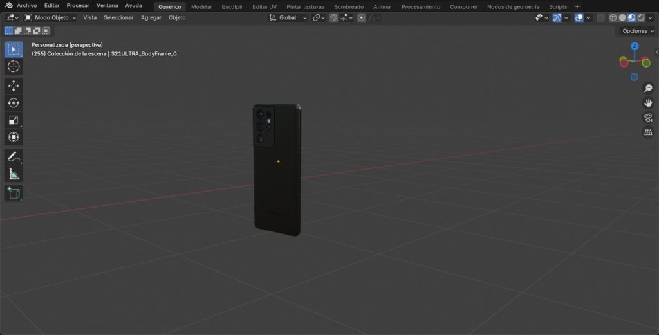Pick the Scale tool

click(x=14, y=120)
